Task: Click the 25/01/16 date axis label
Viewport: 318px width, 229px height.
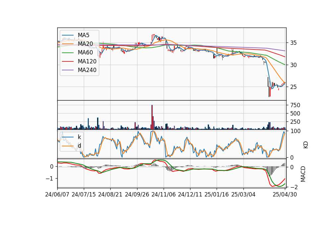Action: pos(217,195)
